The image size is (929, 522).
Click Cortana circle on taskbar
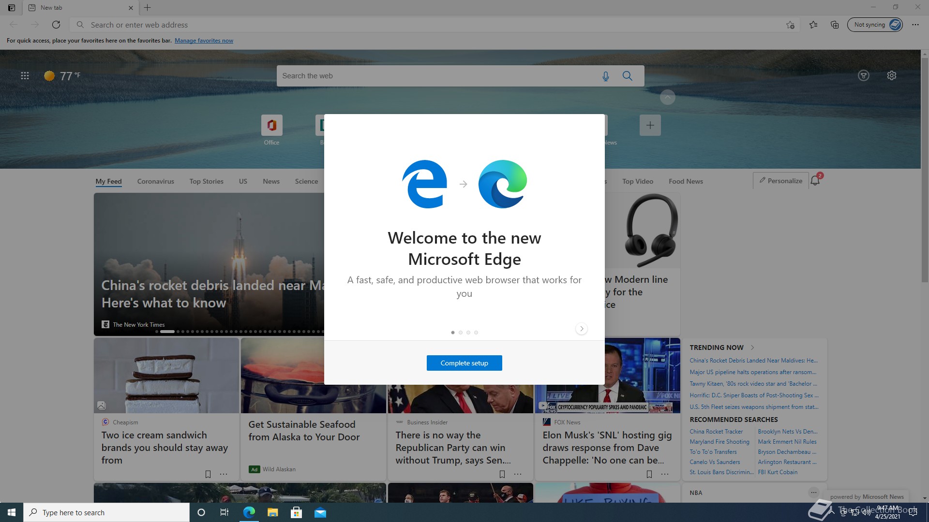coord(201,512)
